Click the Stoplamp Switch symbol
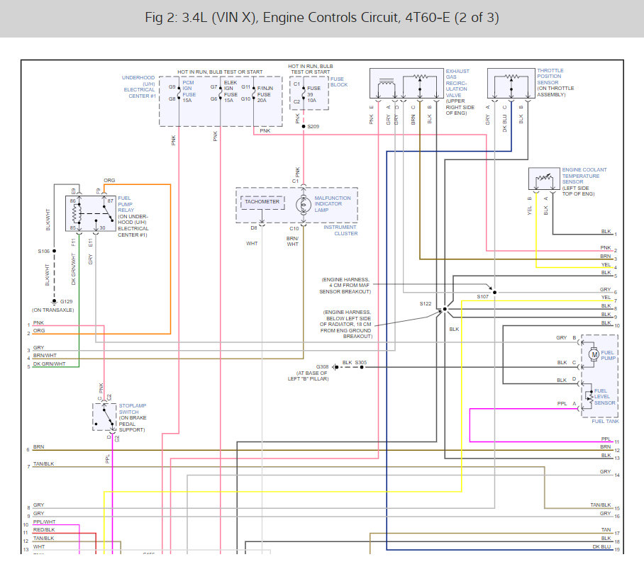 click(105, 416)
